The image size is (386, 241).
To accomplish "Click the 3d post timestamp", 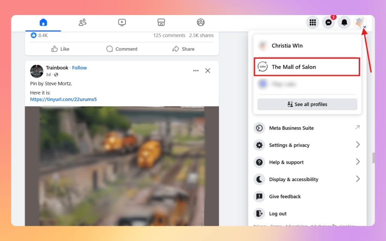I will [x=48, y=75].
